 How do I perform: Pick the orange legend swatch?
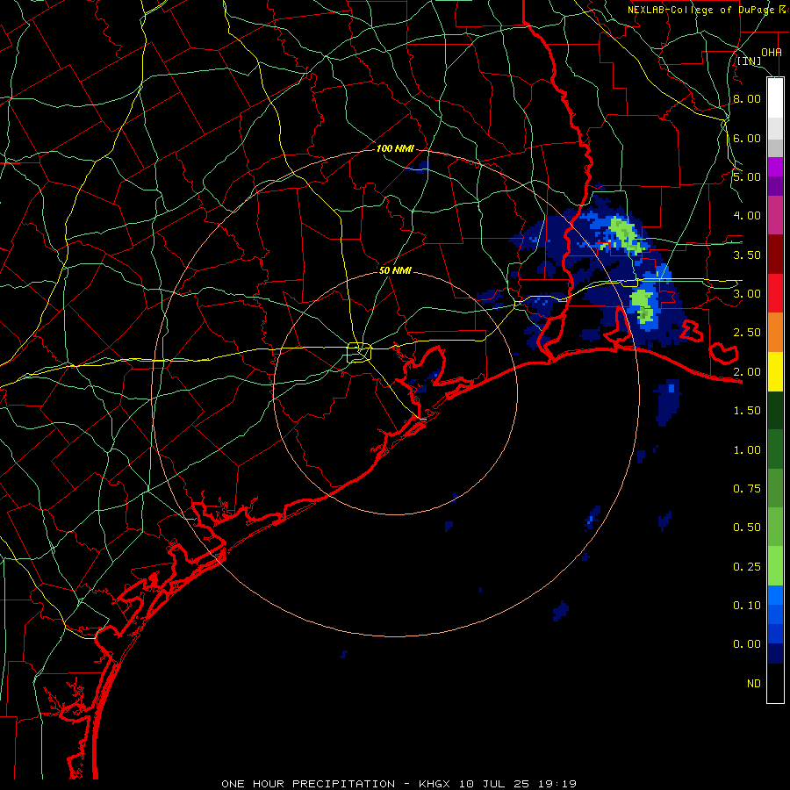tap(775, 332)
